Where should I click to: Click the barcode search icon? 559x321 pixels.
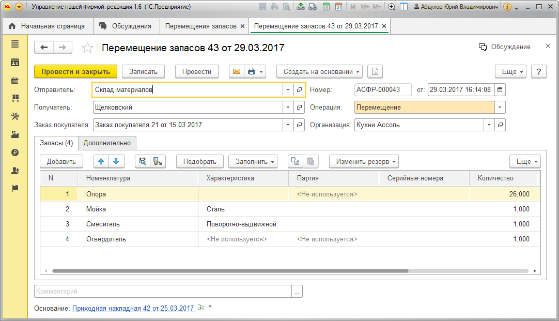[143, 161]
